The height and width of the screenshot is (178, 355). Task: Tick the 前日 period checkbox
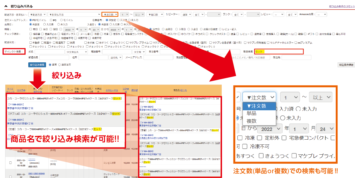pyautogui.click(x=31, y=29)
